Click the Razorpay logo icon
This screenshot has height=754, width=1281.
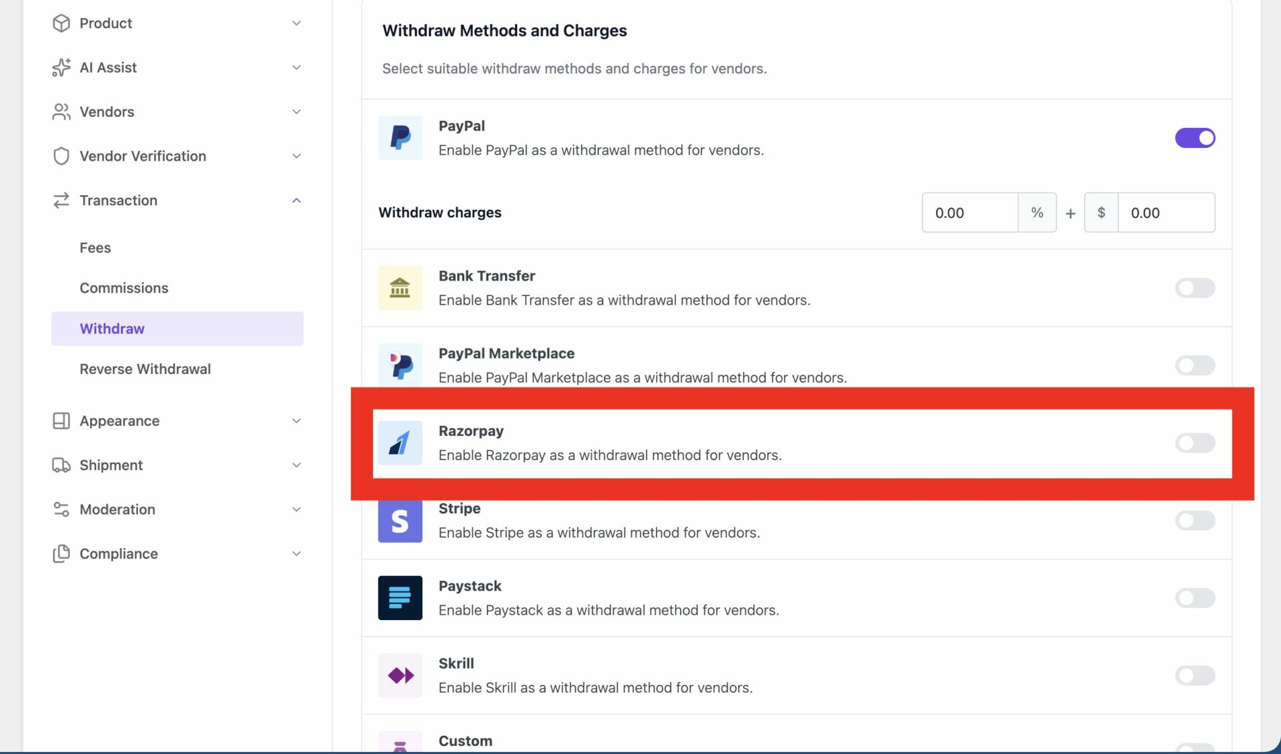(400, 442)
